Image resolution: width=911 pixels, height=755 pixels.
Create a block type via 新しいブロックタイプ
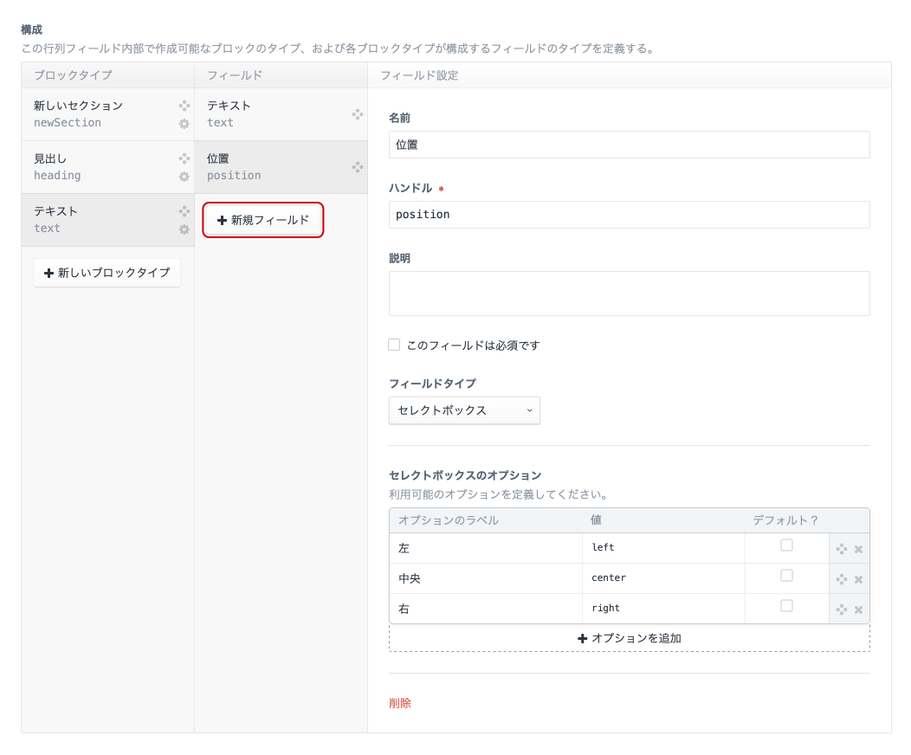pyautogui.click(x=107, y=273)
